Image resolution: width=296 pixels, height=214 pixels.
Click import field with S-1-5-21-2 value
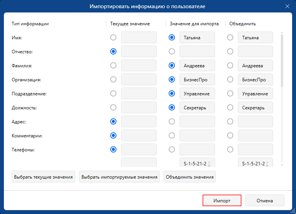[195, 163]
